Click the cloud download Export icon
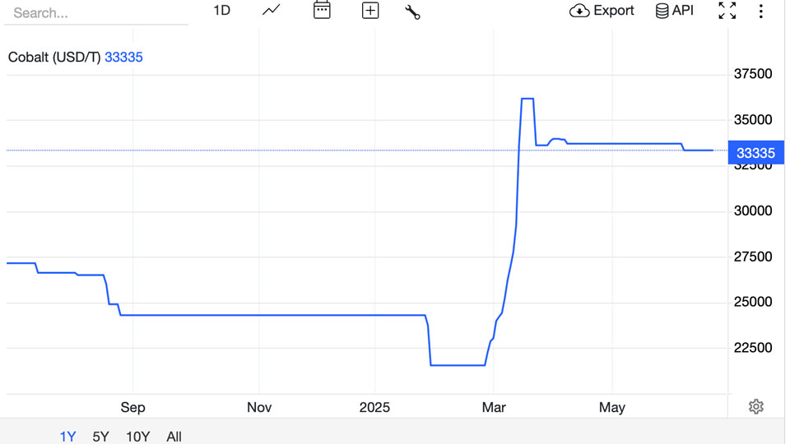This screenshot has height=444, width=790. [x=579, y=11]
